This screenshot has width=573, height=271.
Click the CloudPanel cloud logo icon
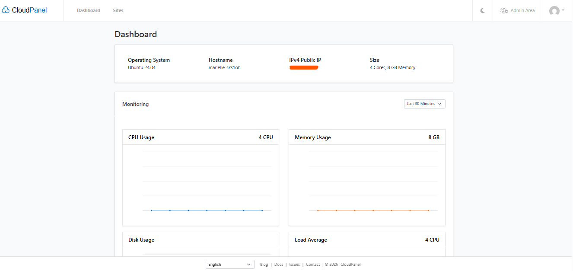[6, 10]
